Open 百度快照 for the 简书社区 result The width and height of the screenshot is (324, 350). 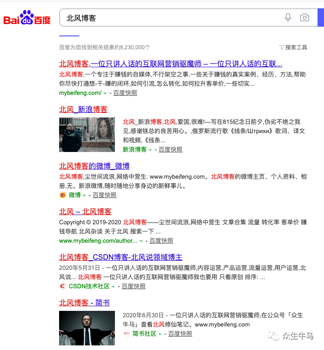[180, 334]
